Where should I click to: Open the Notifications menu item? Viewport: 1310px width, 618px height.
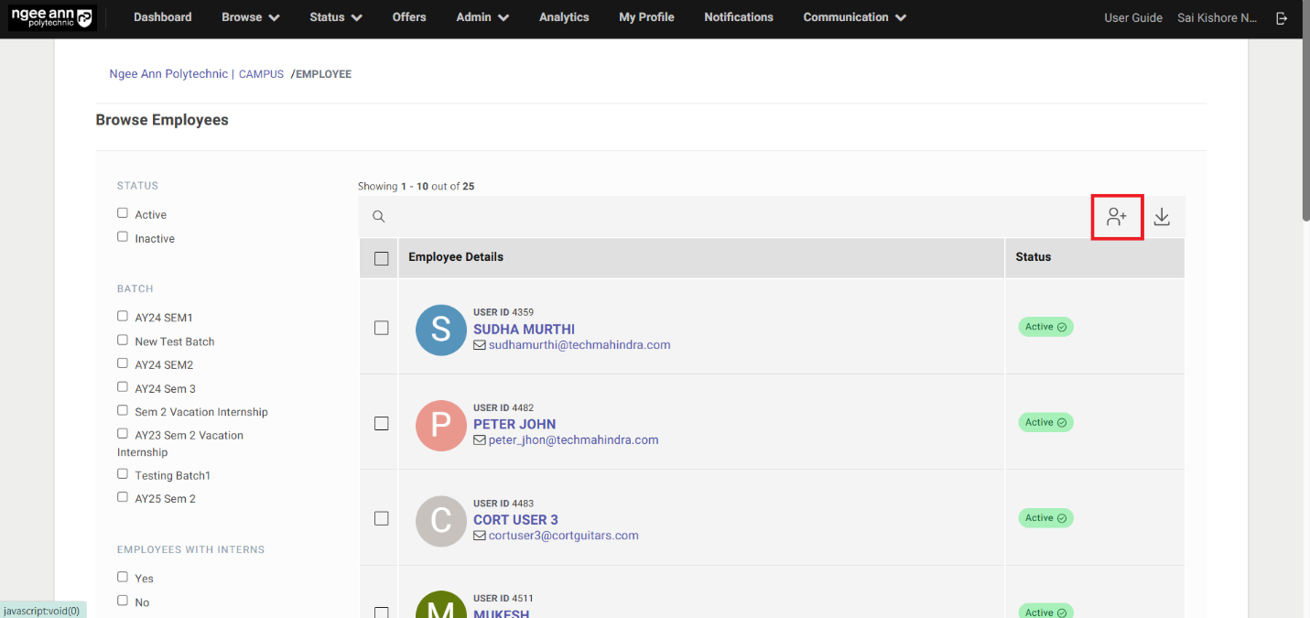click(x=738, y=17)
